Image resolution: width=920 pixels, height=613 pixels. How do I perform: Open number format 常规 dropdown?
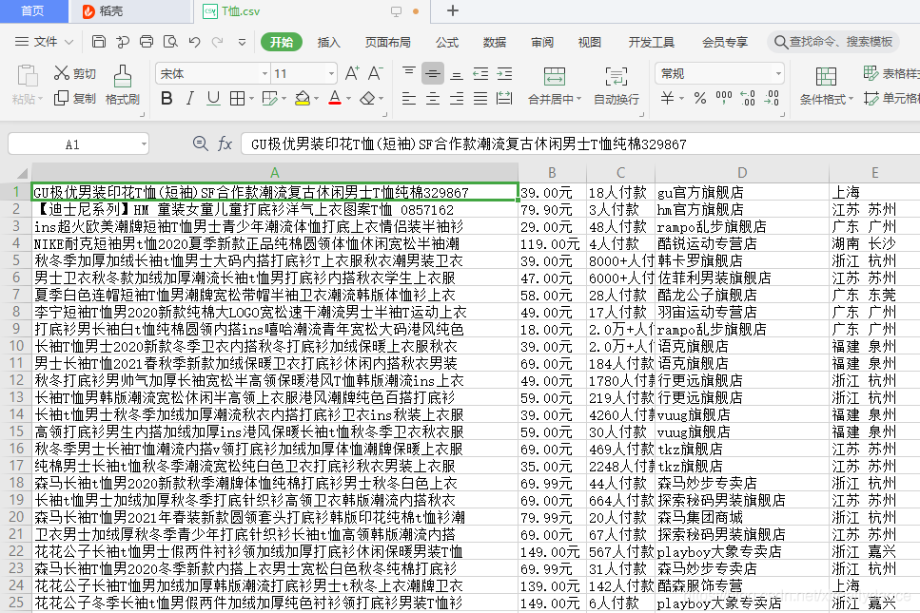778,74
